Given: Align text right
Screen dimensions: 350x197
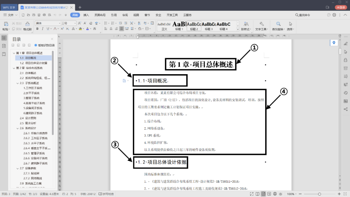Looking at the screenshot, I should pyautogui.click(x=116, y=29).
